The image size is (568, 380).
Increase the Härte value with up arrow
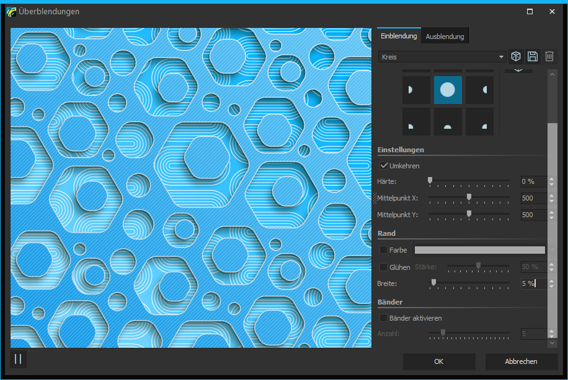pos(551,179)
